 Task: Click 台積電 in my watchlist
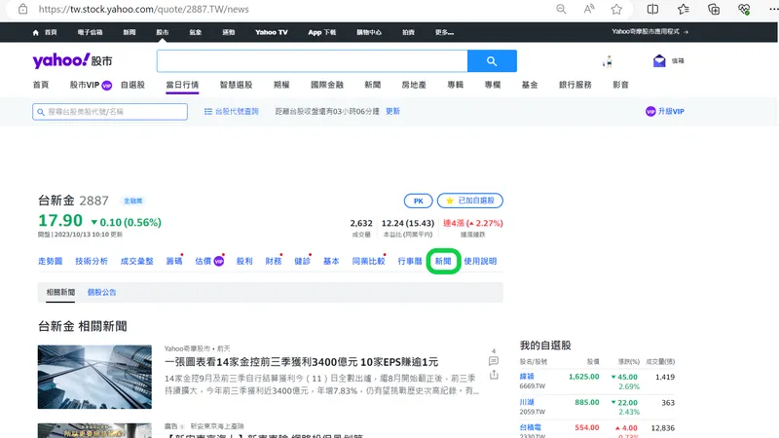pyautogui.click(x=530, y=427)
